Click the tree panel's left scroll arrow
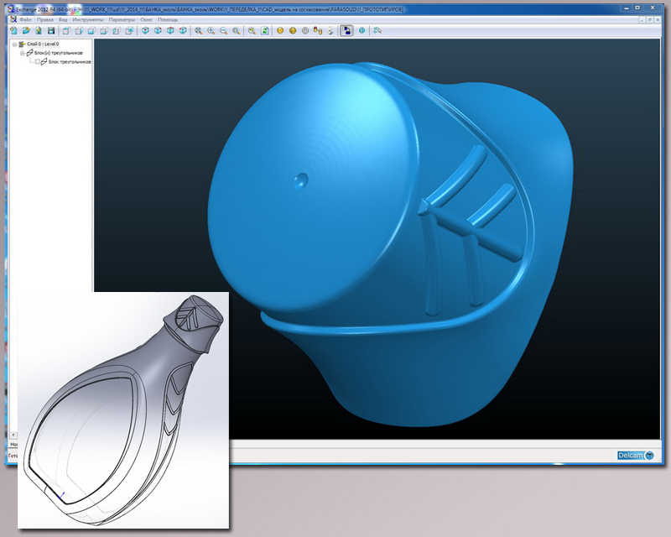The width and height of the screenshot is (671, 537). tap(13, 435)
